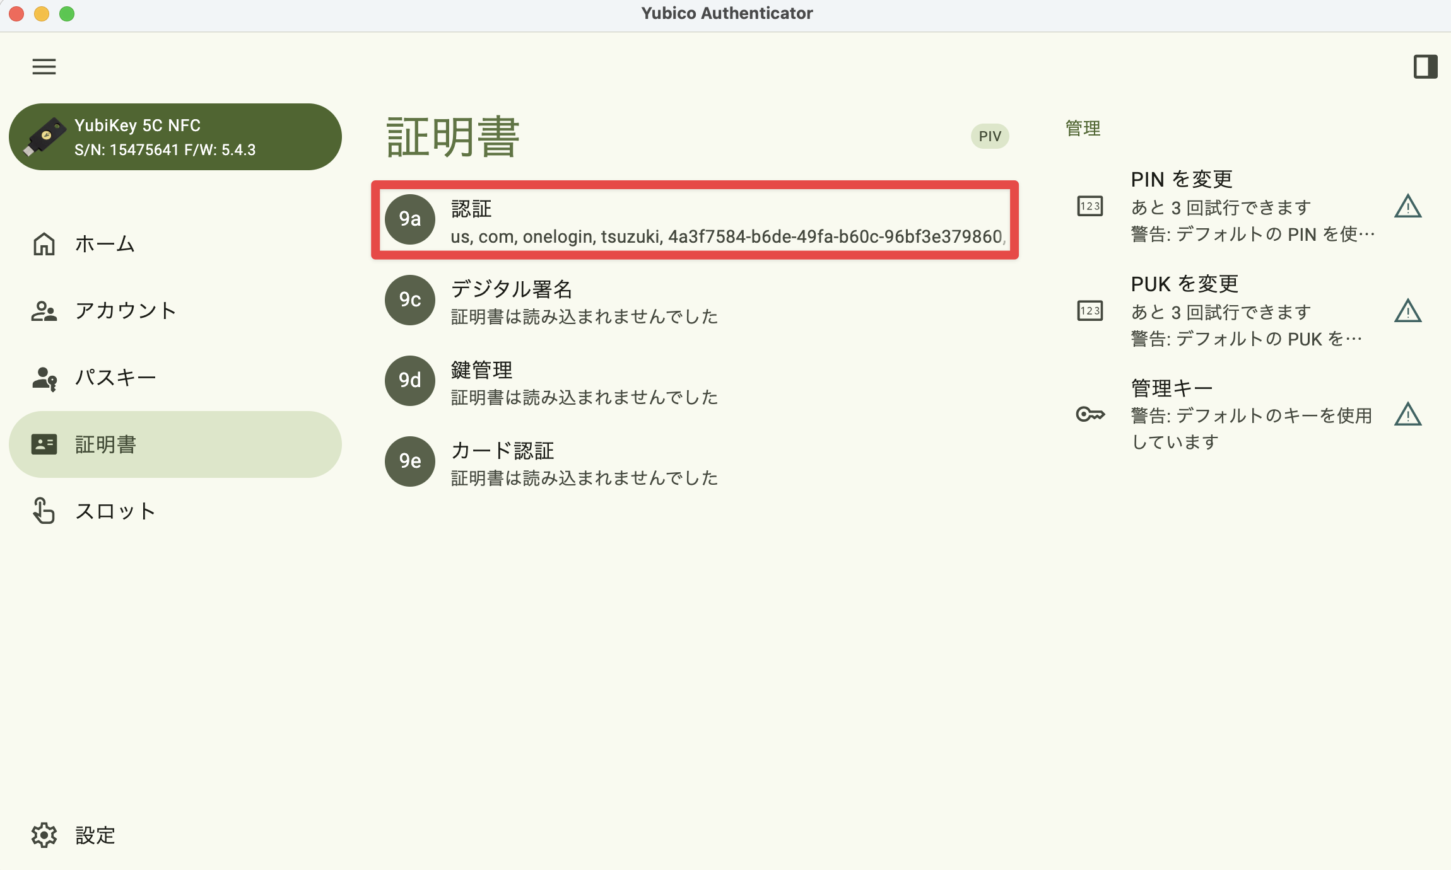The height and width of the screenshot is (870, 1451).
Task: Open アカウント section
Action: 175,311
